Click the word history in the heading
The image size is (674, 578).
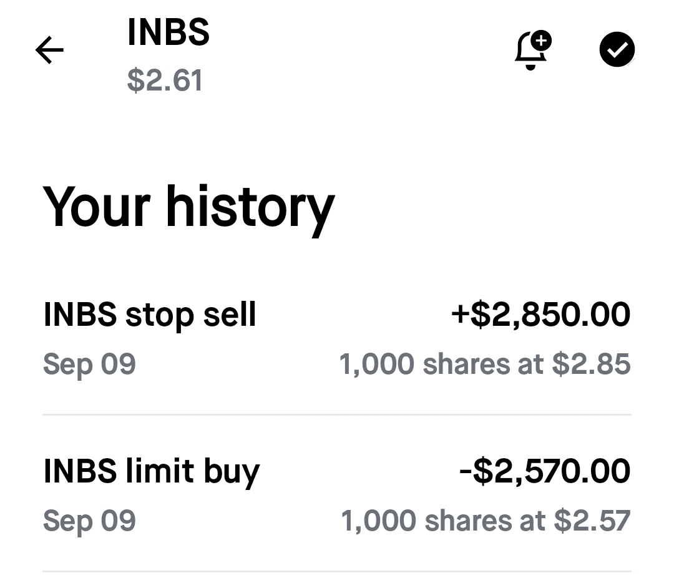250,207
